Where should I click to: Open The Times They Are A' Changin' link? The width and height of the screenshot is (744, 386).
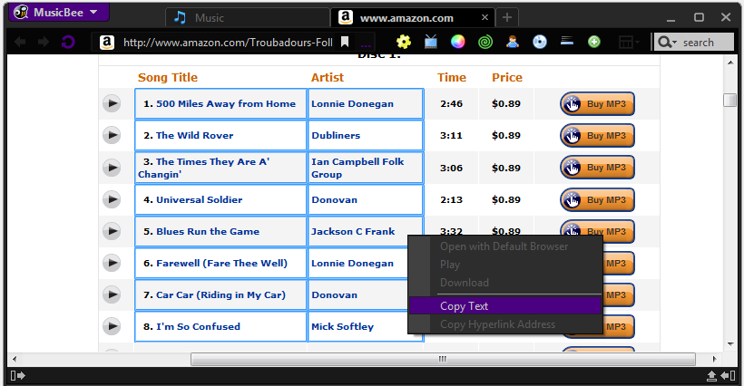coord(204,168)
